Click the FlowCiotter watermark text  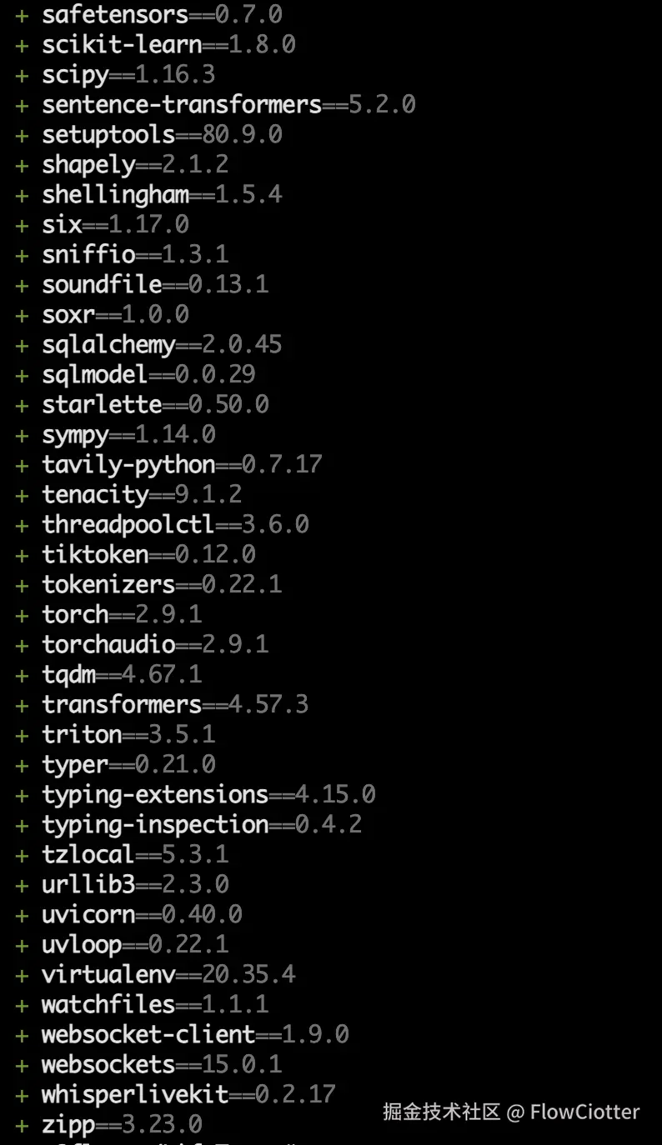pos(584,1112)
